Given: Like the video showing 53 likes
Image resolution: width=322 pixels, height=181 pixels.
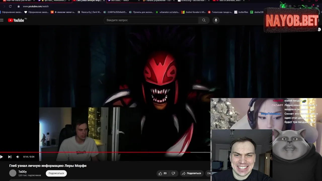Looking at the screenshot, I should [x=163, y=173].
